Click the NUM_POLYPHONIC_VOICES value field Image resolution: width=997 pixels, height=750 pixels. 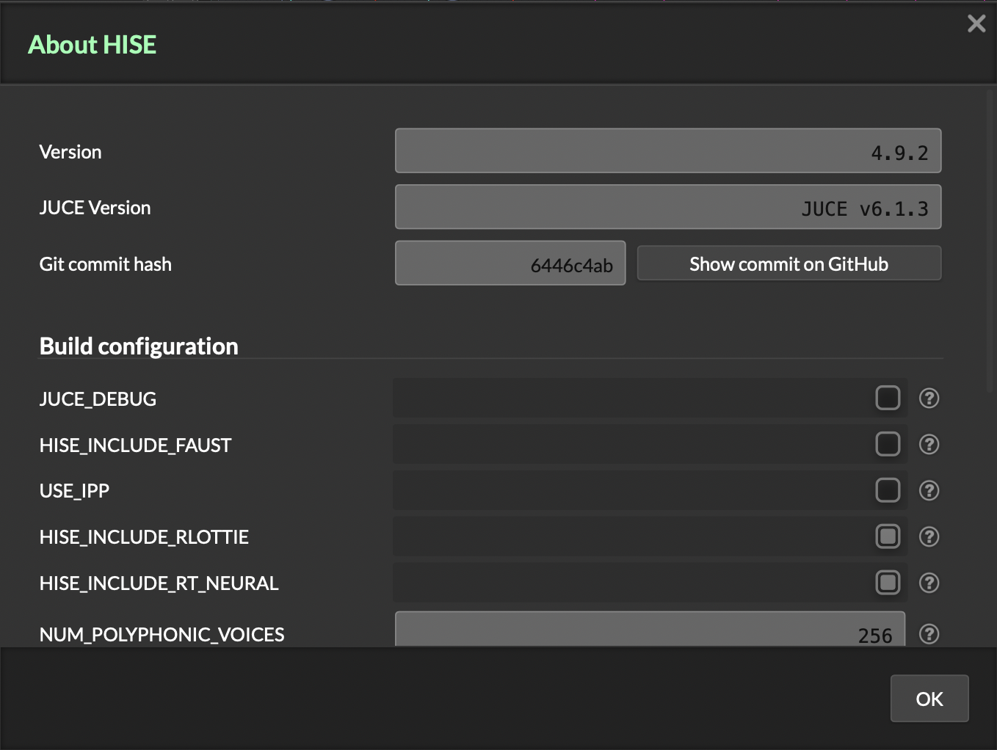[x=650, y=630]
